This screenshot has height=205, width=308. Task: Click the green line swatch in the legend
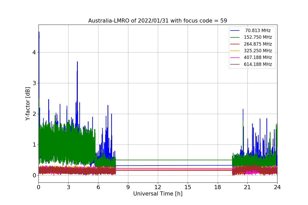pos(235,37)
